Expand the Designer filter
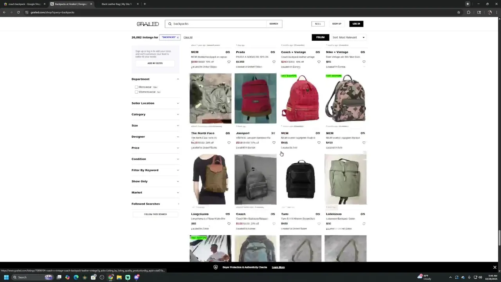 point(155,137)
